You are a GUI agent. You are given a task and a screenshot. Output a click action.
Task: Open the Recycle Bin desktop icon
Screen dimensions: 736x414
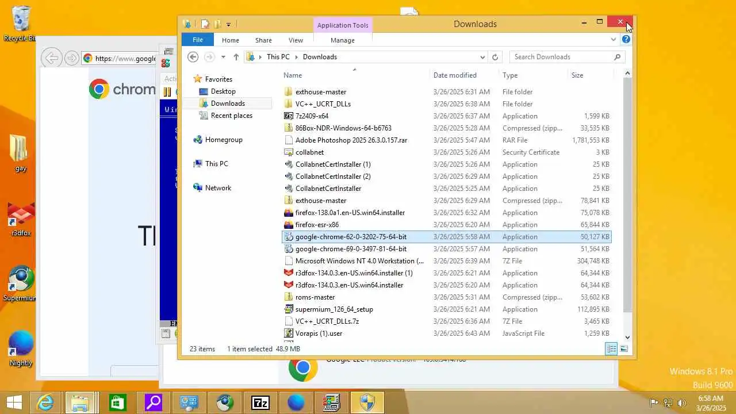[x=20, y=24]
